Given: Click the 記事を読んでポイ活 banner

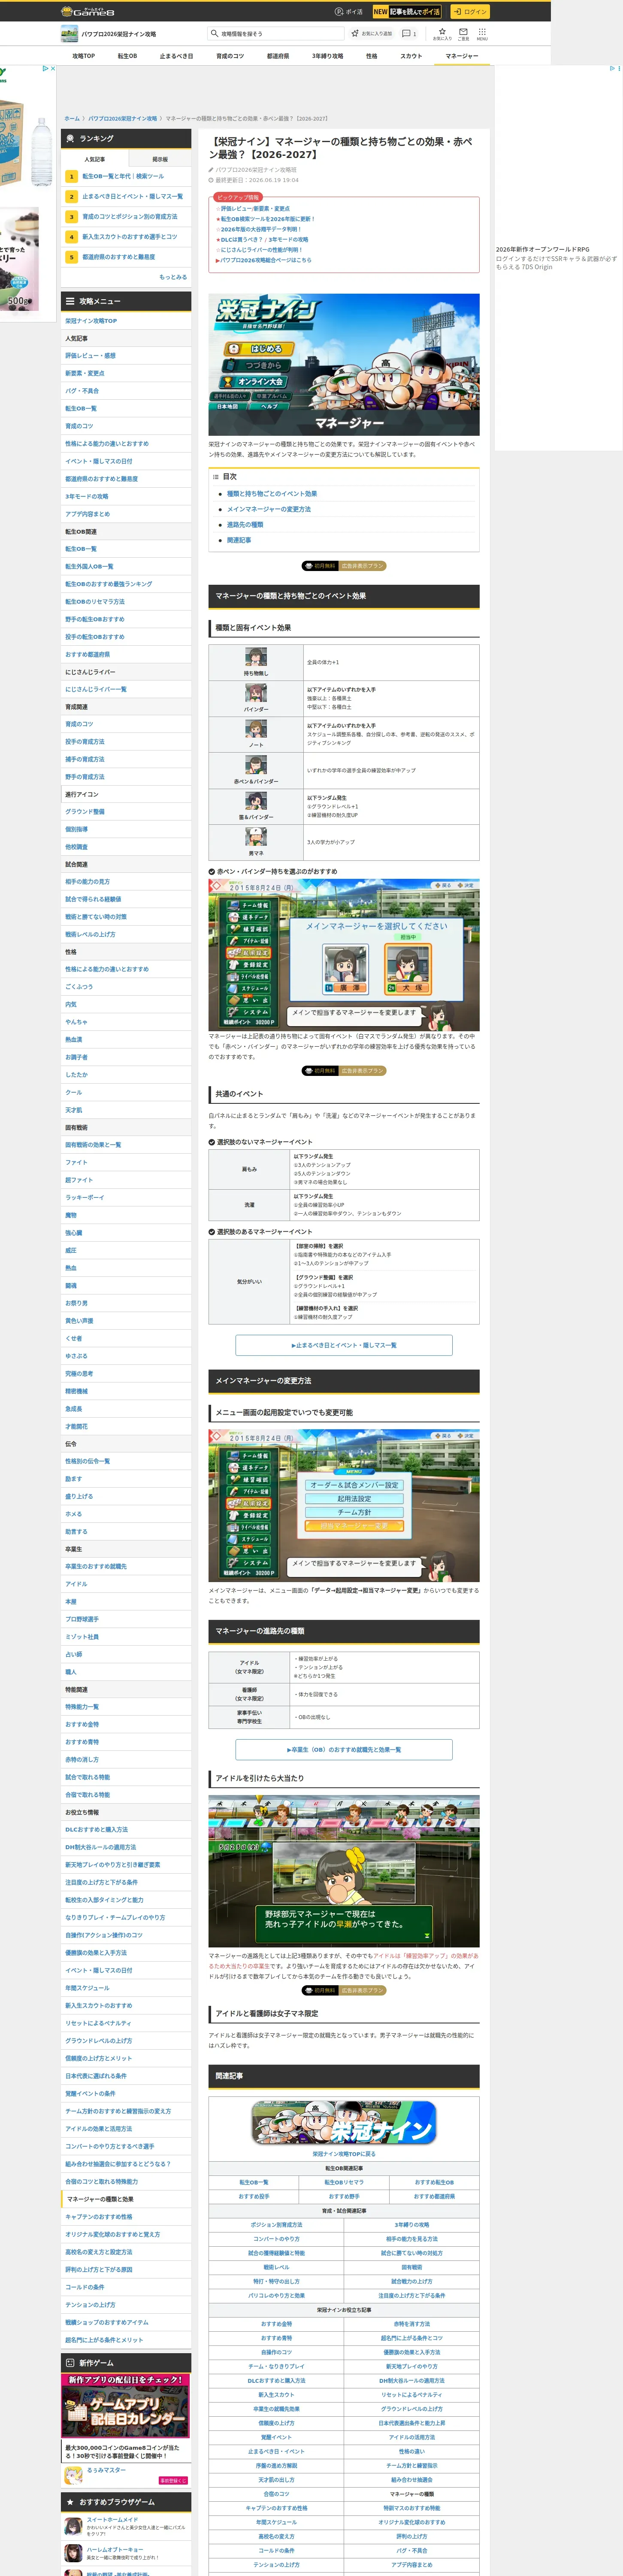Looking at the screenshot, I should (x=407, y=12).
